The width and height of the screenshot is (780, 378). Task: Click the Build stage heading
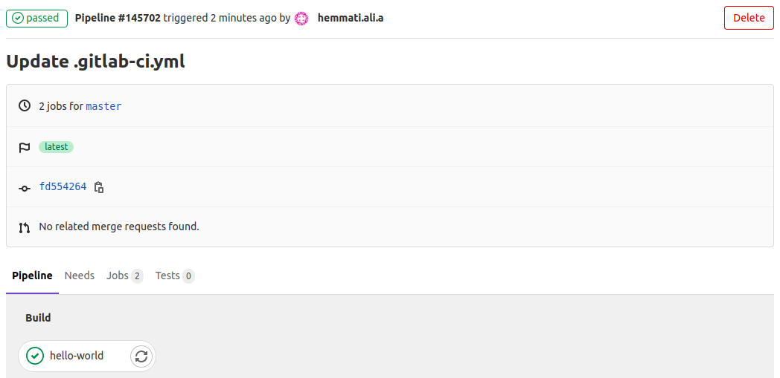pos(38,318)
